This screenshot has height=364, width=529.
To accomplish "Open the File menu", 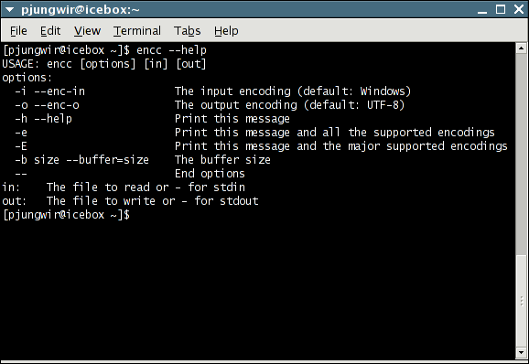I will [x=18, y=31].
